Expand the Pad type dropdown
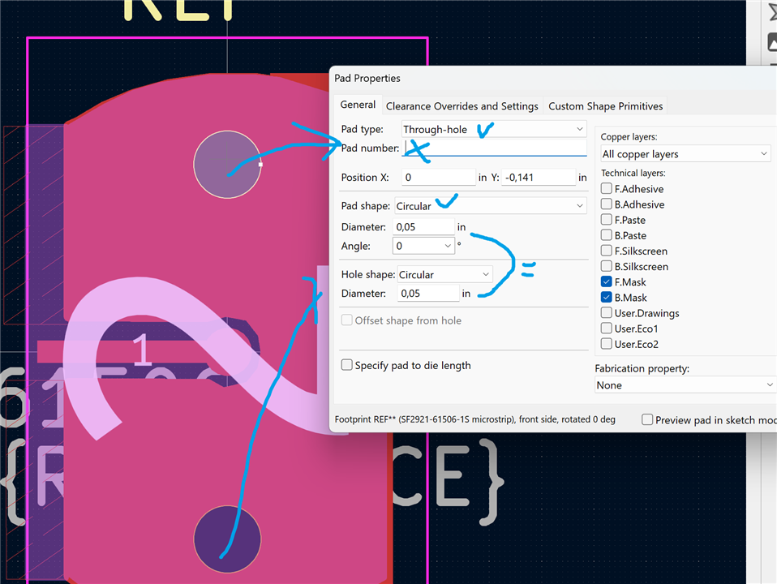 point(493,129)
